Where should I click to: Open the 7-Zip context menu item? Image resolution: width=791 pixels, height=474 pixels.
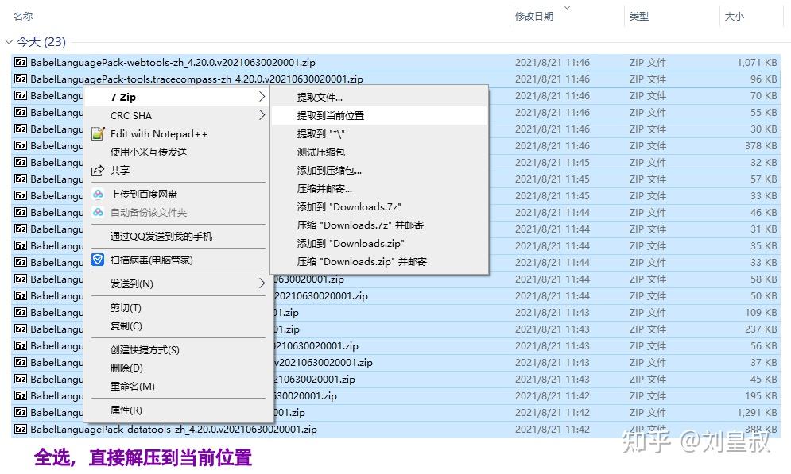point(177,97)
